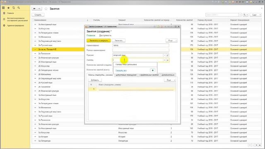Image resolution: width=265 pixels, height=149 pixels.
Task: Click the dash icon of row 5а История
Action: 35,137
